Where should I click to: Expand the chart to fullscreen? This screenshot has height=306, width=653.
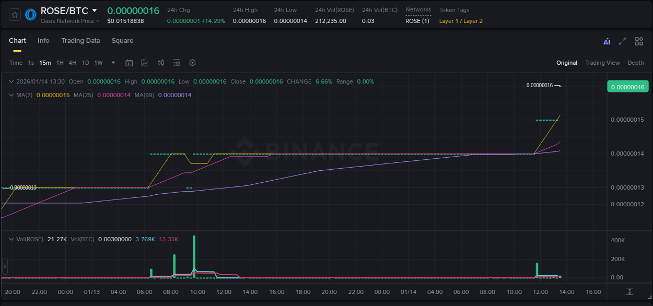(x=622, y=41)
